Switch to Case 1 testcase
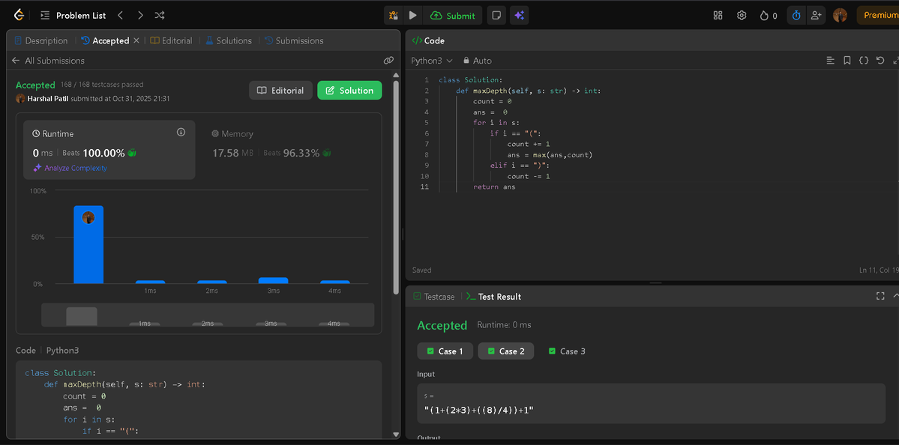This screenshot has height=445, width=899. pyautogui.click(x=445, y=351)
